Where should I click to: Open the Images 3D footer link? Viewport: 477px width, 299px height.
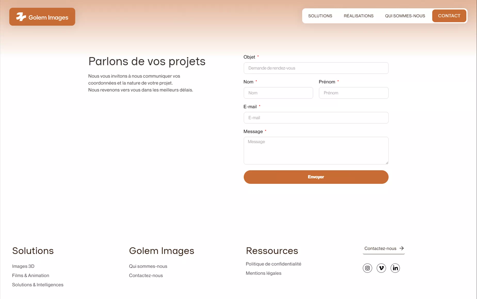click(x=23, y=266)
